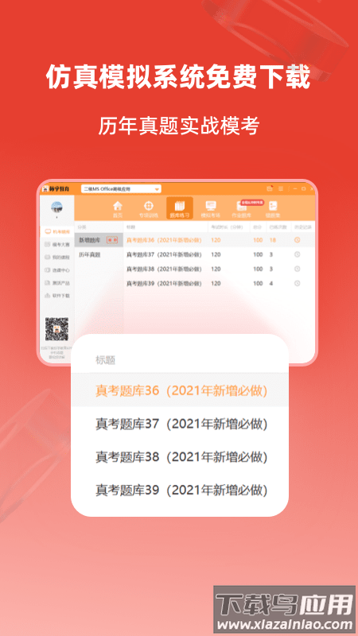Open 真考题库38 row in the table
This screenshot has width=358, height=636.
pyautogui.click(x=220, y=269)
